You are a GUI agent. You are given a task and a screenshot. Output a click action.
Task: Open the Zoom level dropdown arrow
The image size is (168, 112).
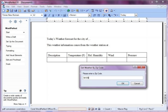(x=103, y=11)
